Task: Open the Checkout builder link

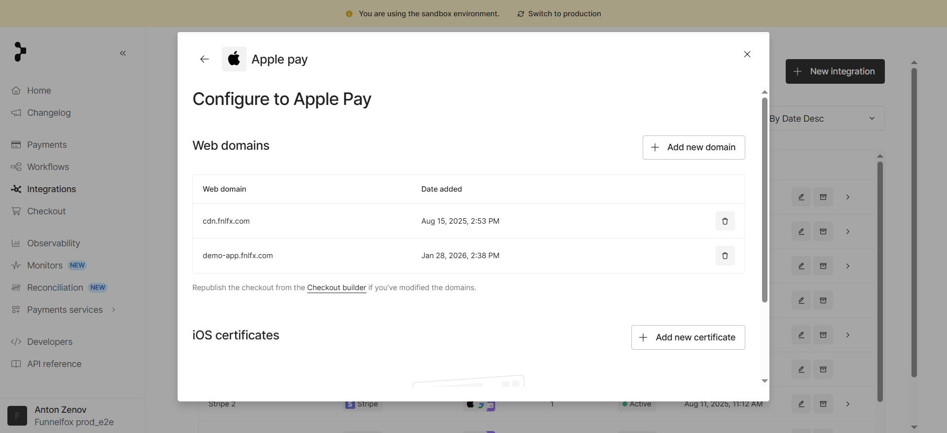Action: [336, 288]
